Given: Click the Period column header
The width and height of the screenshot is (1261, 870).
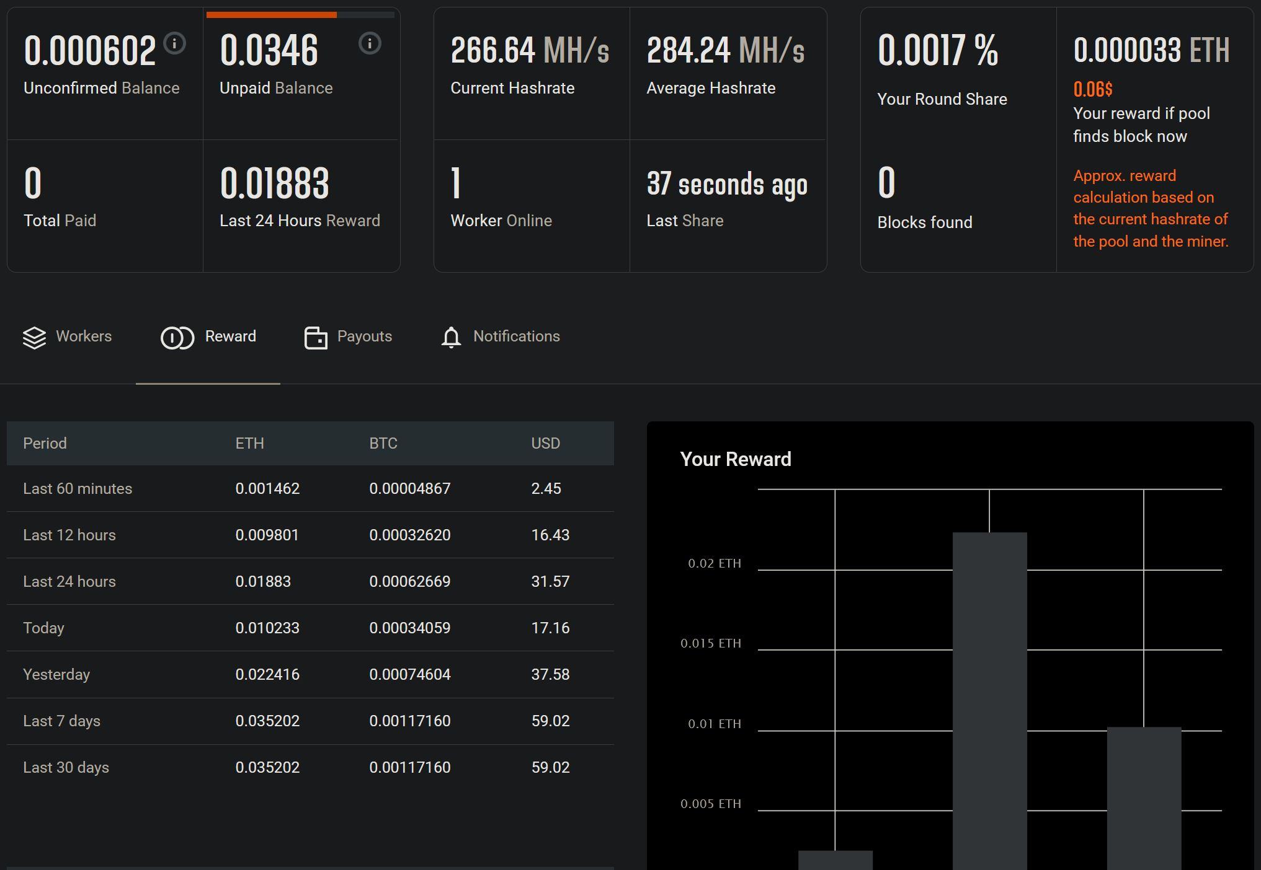Looking at the screenshot, I should (45, 443).
